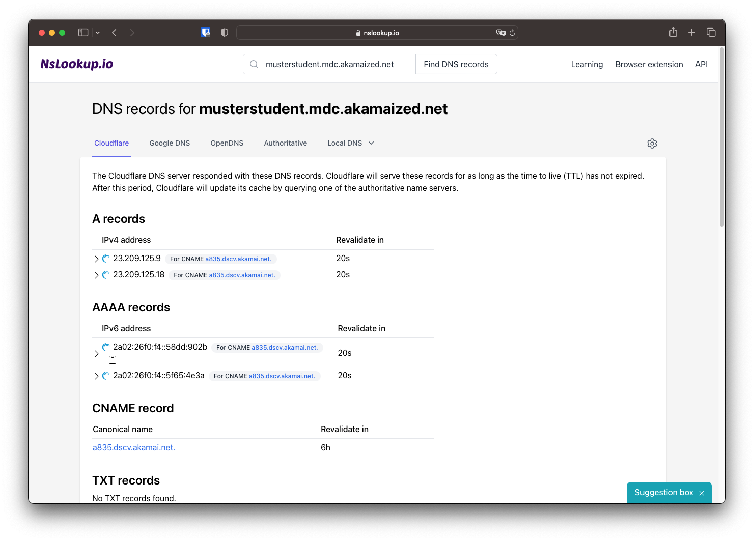Select the Cloudflare tab
Screen dimensions: 754x541
tap(111, 143)
